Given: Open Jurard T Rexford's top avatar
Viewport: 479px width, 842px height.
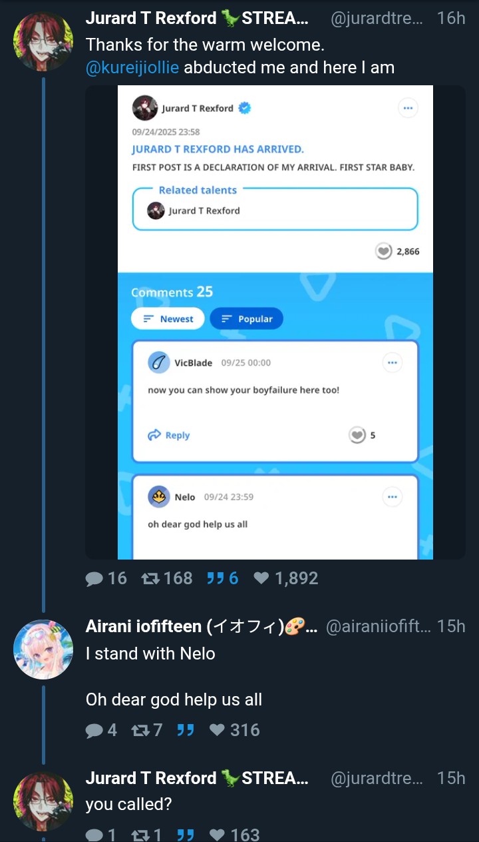Looking at the screenshot, I should 43,41.
